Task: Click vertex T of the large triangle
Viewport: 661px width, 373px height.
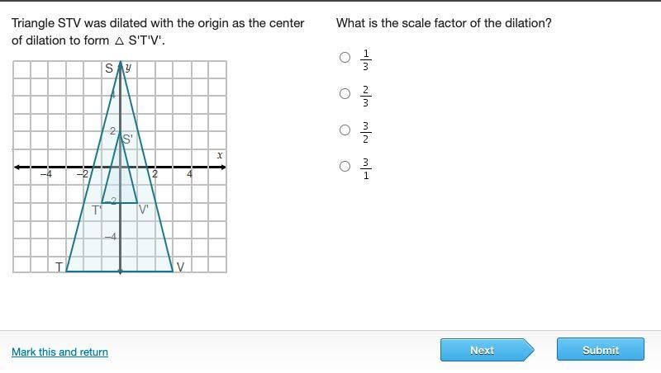Action: 59,267
